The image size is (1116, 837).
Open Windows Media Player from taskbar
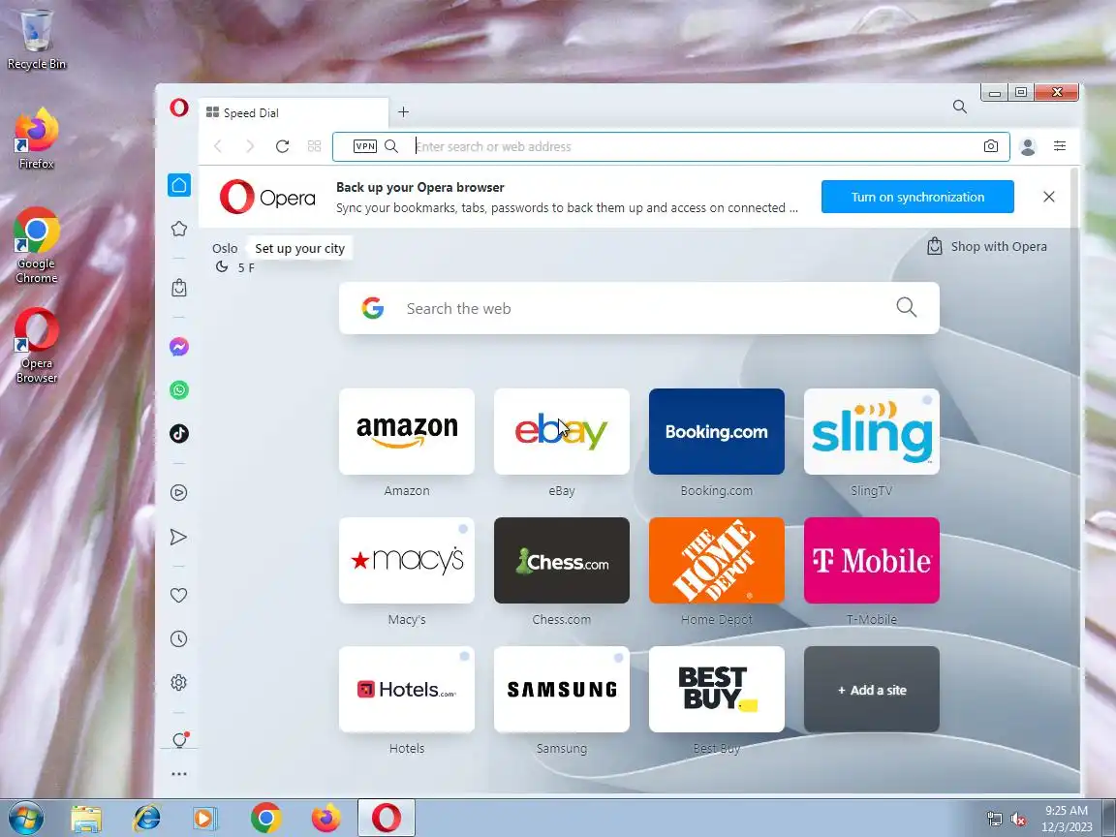[205, 819]
